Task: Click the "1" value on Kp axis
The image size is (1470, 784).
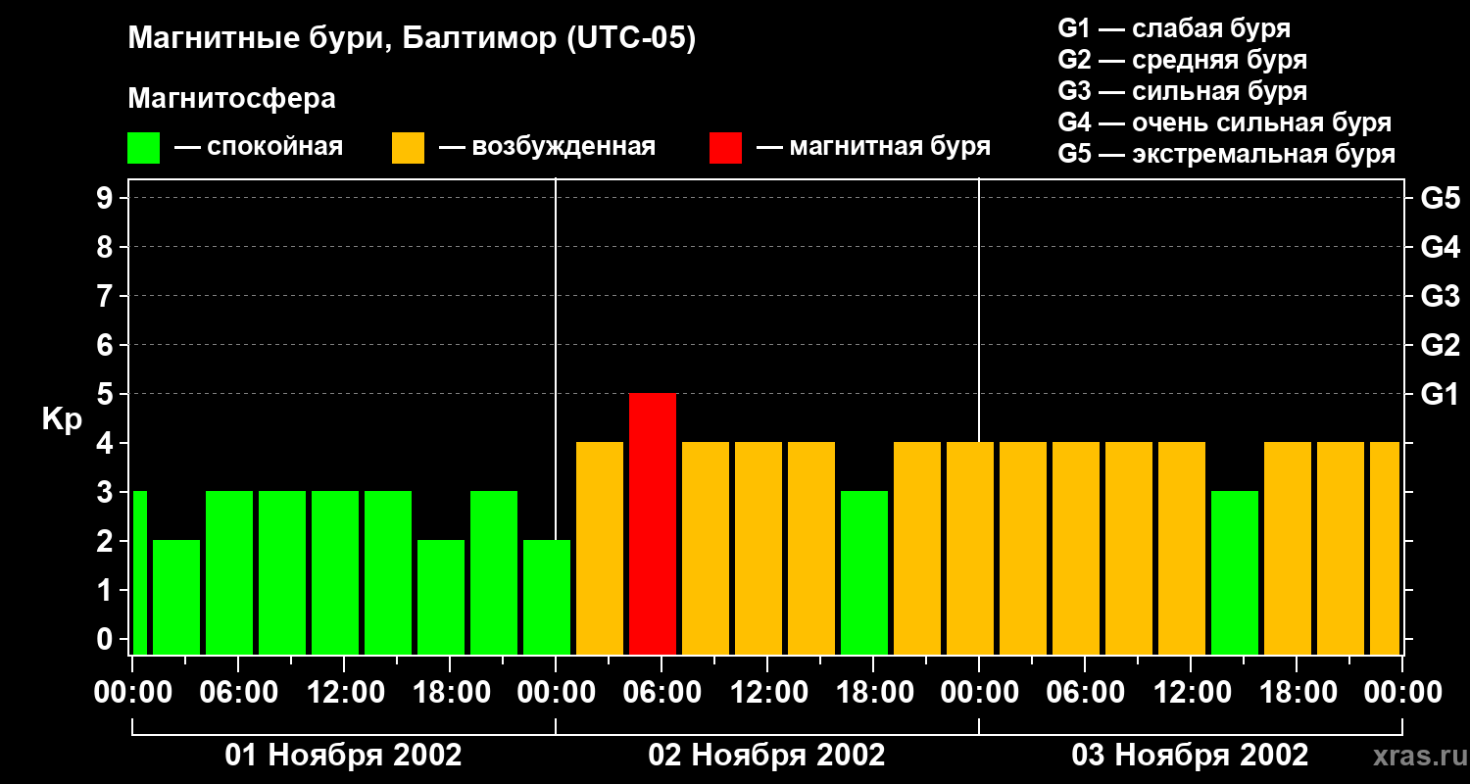Action: pyautogui.click(x=107, y=590)
